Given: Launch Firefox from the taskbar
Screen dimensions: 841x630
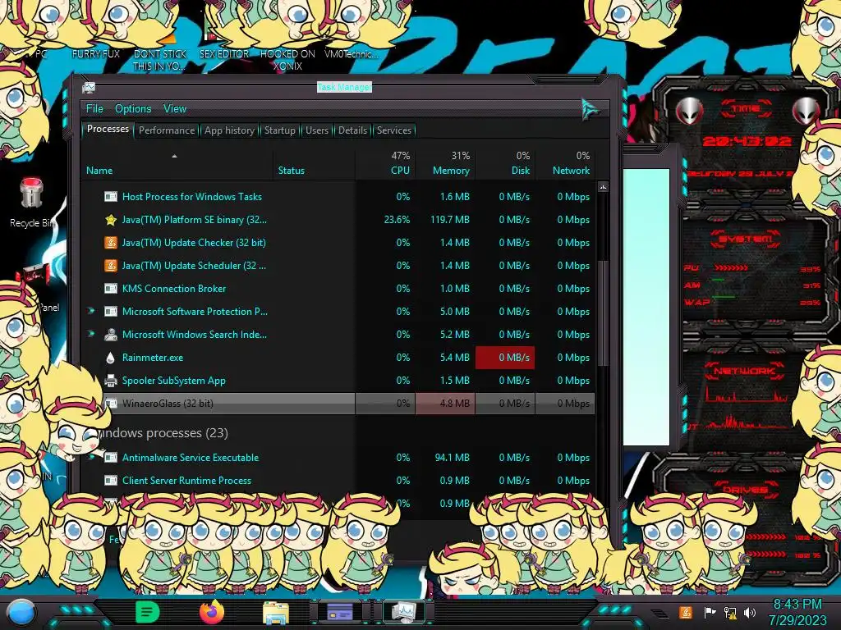Looking at the screenshot, I should 212,612.
